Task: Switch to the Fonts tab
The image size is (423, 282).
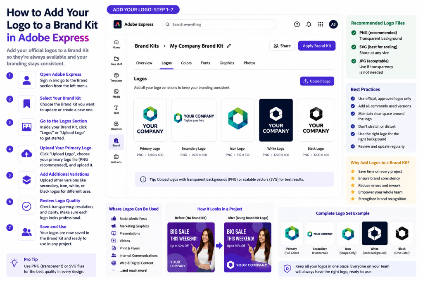Action: pyautogui.click(x=205, y=63)
